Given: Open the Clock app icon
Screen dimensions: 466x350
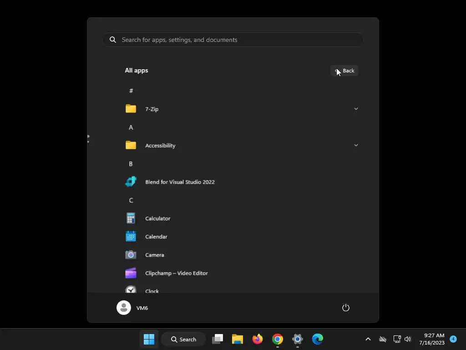Looking at the screenshot, I should coord(131,289).
